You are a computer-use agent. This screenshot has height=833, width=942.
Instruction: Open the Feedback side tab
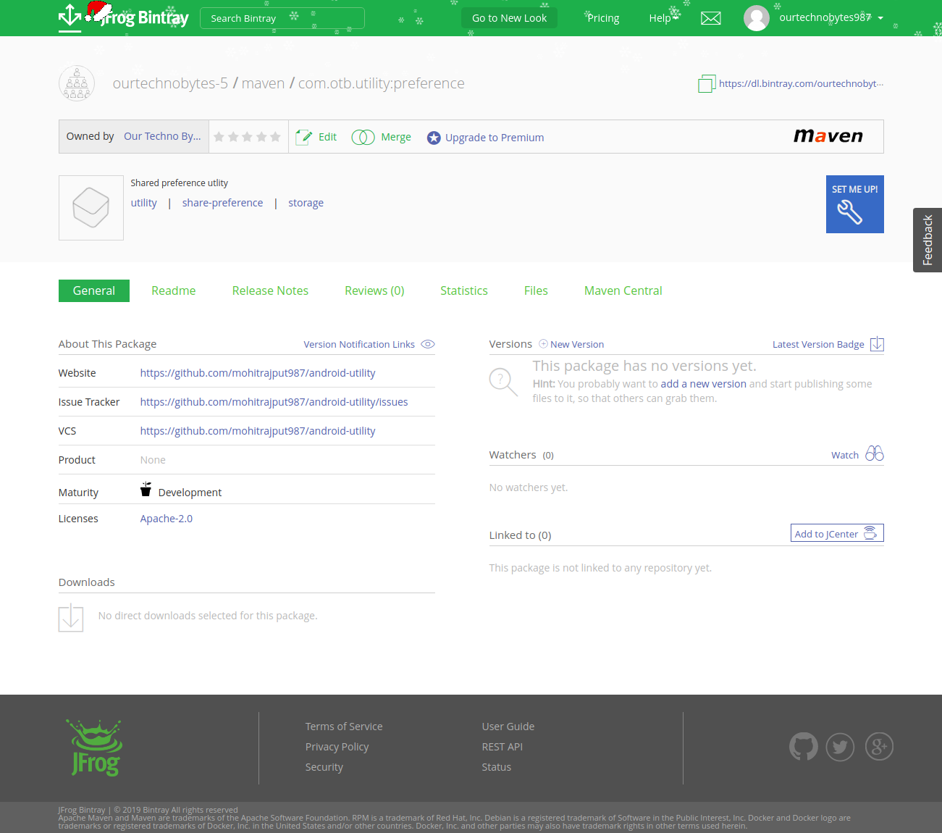[x=928, y=240]
